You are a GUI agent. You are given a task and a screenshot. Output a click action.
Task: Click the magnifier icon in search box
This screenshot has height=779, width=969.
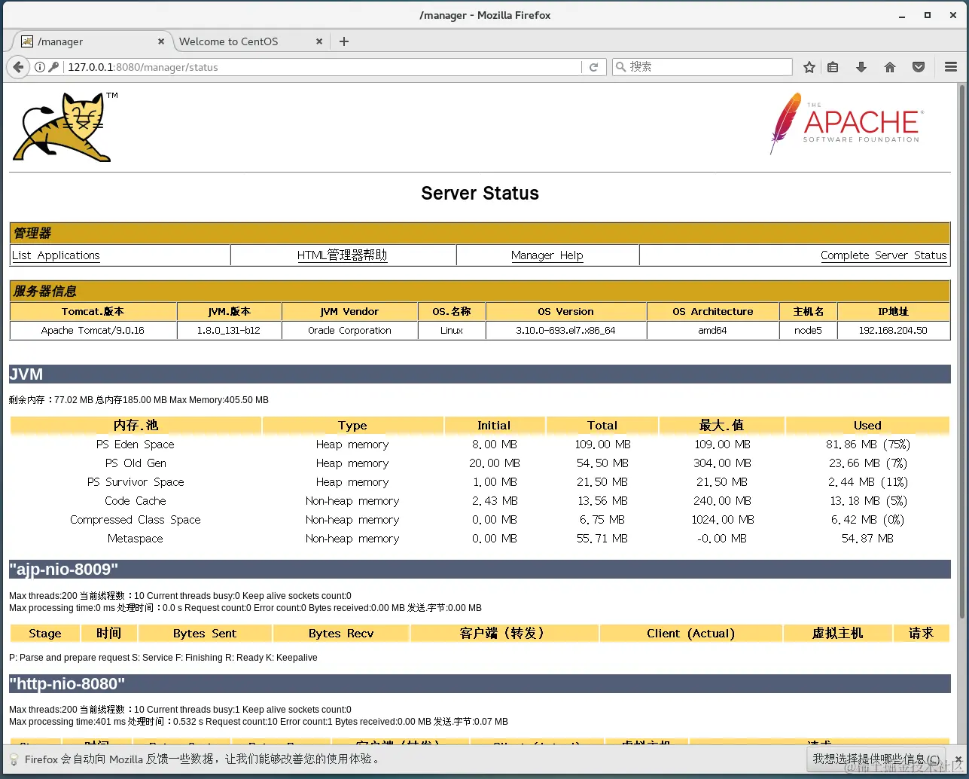(x=621, y=67)
